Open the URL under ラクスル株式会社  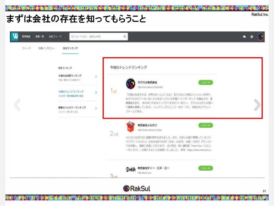(x=150, y=87)
